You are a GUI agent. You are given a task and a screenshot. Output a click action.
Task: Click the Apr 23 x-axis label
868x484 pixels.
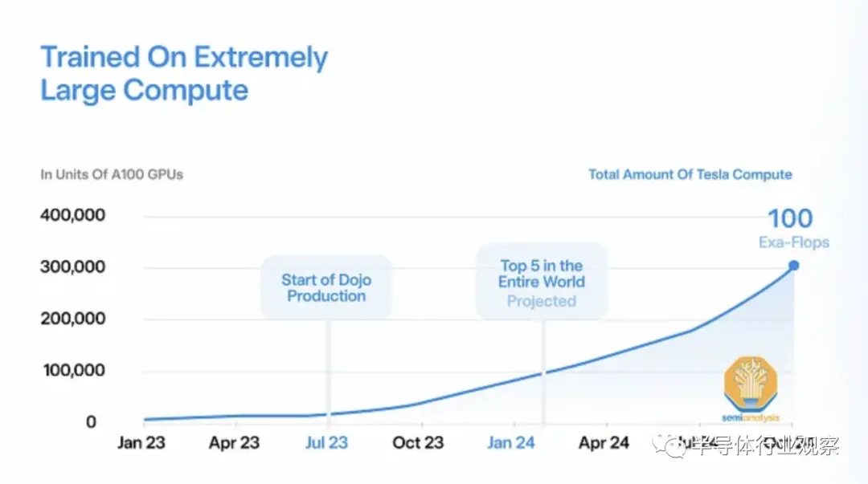click(x=234, y=443)
